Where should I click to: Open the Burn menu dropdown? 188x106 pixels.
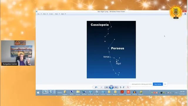pos(57,14)
